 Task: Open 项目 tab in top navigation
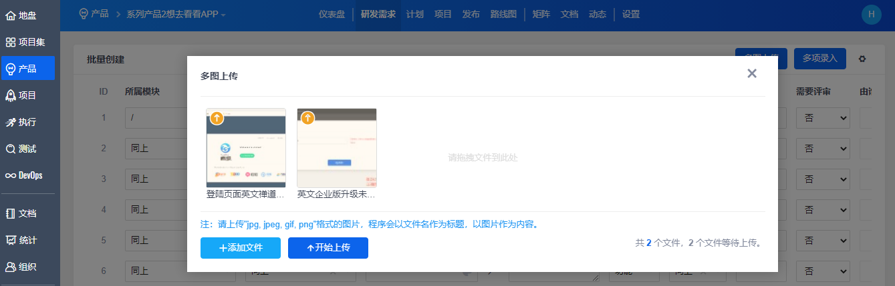[x=442, y=14]
